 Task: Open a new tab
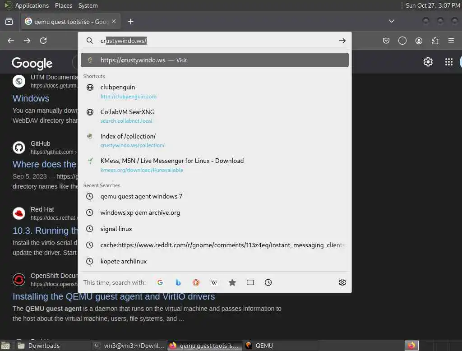point(130,22)
